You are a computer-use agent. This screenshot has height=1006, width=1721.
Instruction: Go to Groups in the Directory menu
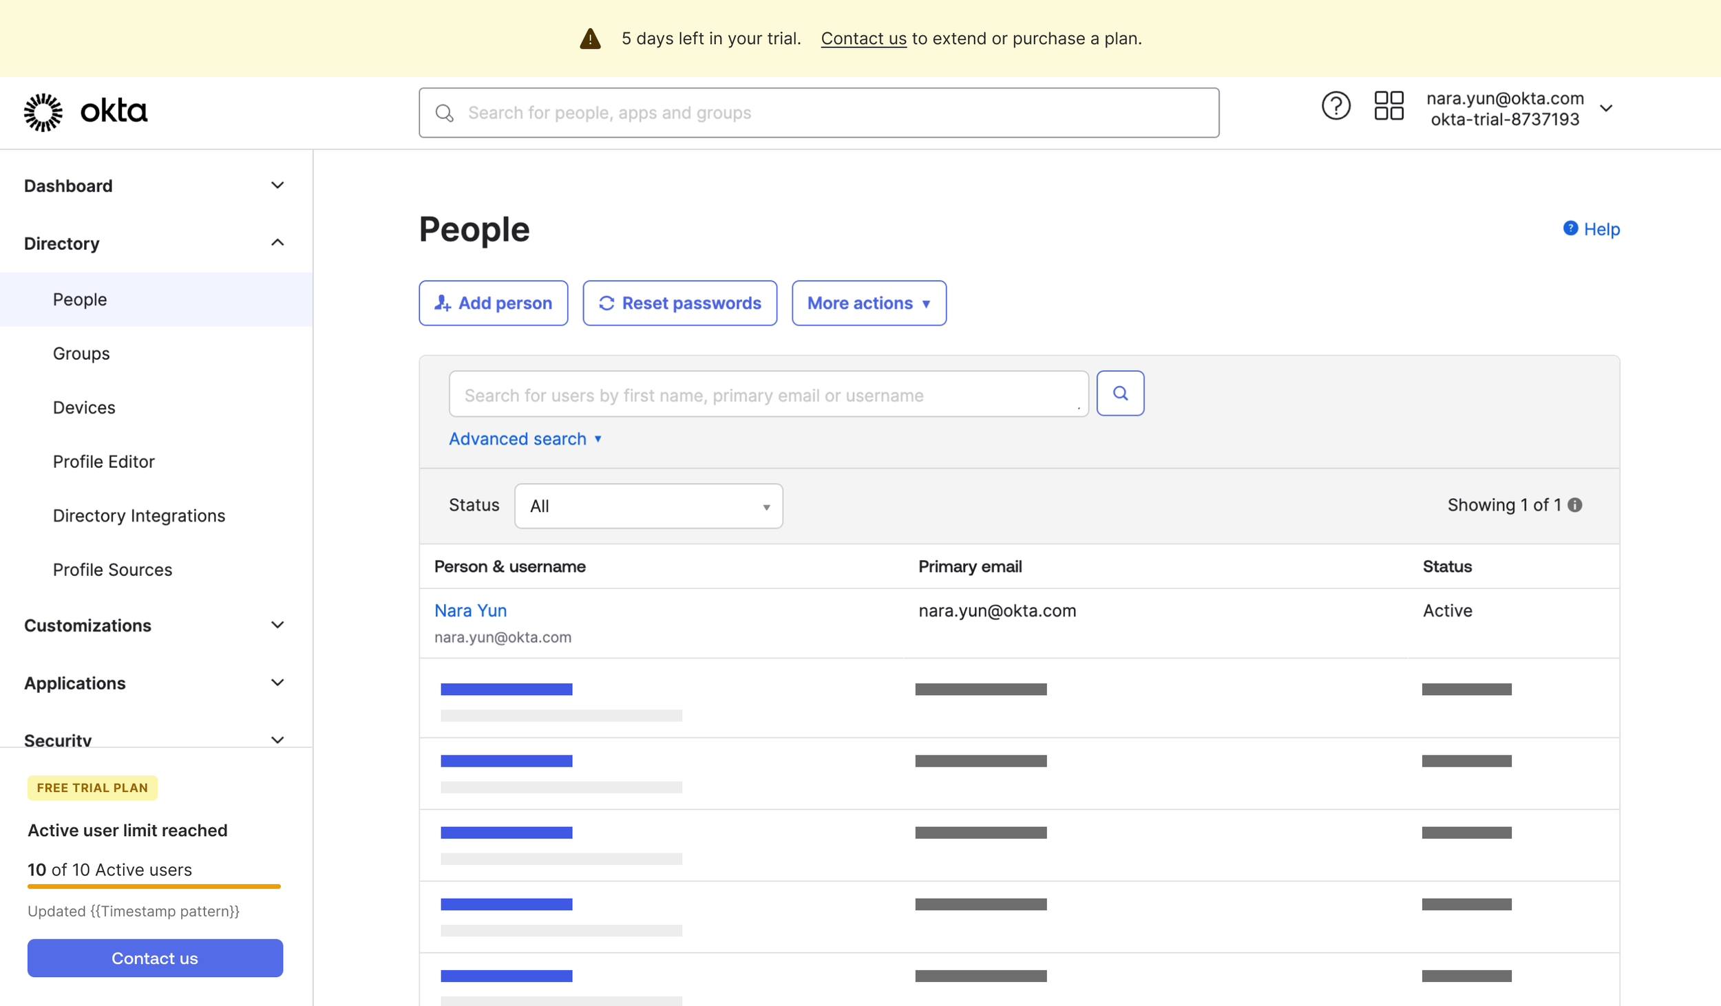click(81, 354)
